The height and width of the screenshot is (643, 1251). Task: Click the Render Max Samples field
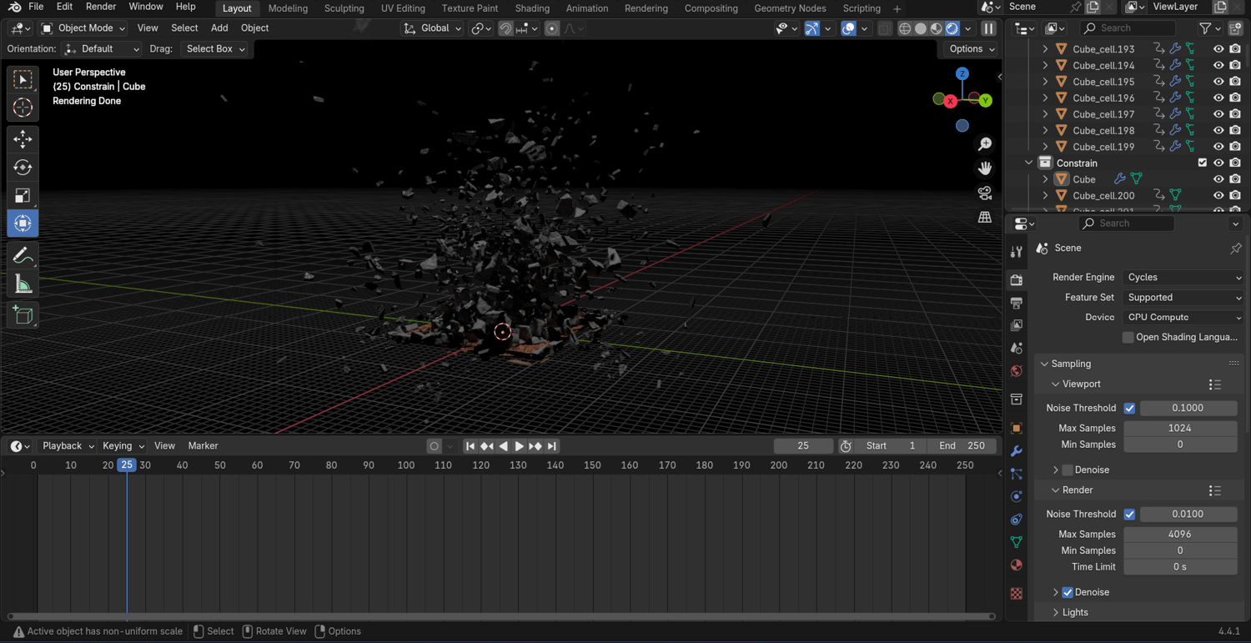(1179, 534)
